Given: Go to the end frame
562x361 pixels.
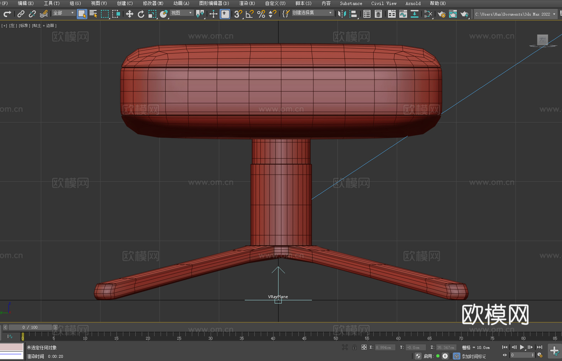Looking at the screenshot, I should pos(540,347).
